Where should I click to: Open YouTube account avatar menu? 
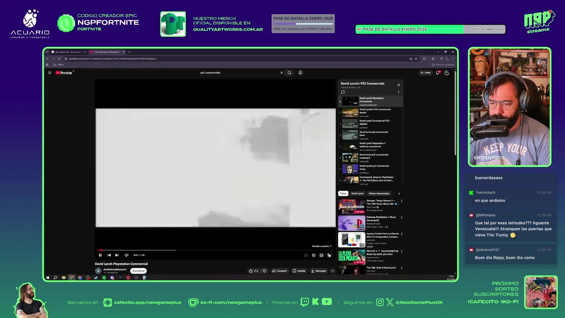click(x=447, y=72)
